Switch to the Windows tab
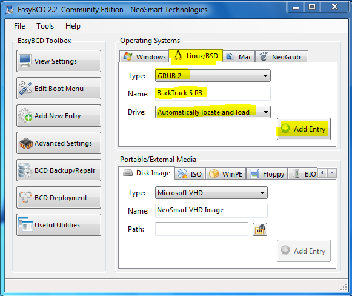The height and width of the screenshot is (296, 352). (144, 56)
